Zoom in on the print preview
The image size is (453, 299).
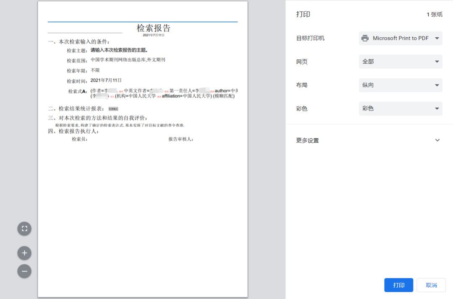pos(24,253)
